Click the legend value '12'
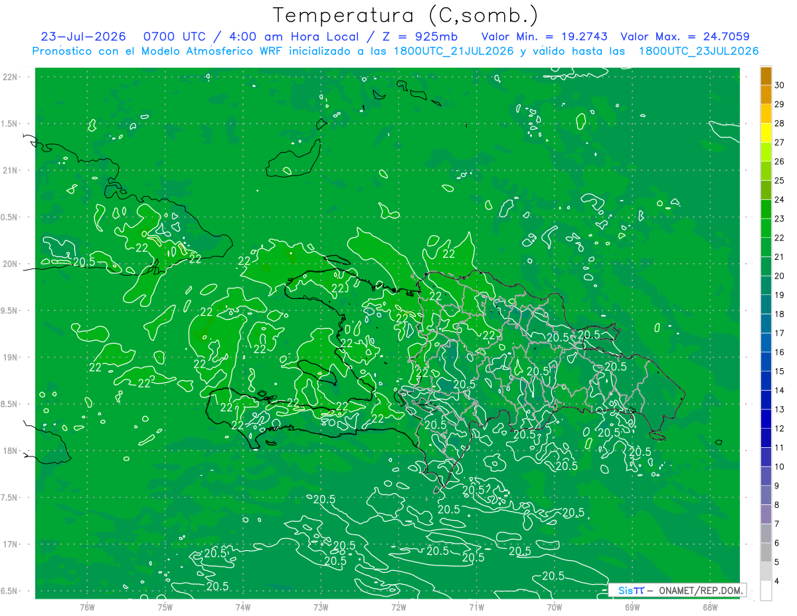797x616 pixels. [780, 429]
